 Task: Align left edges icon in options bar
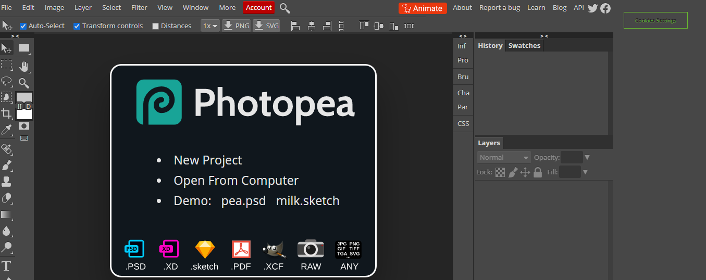pyautogui.click(x=295, y=26)
